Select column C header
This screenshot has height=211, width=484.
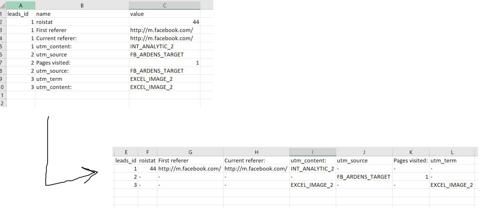(x=164, y=5)
